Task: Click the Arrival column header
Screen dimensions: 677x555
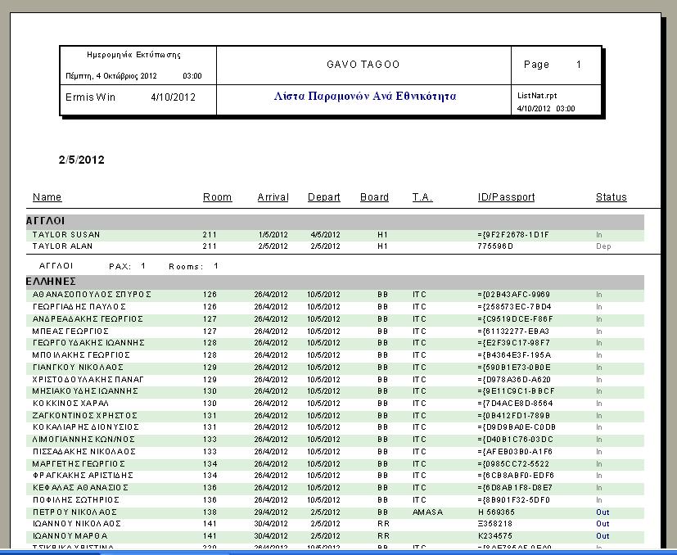Action: [x=273, y=197]
